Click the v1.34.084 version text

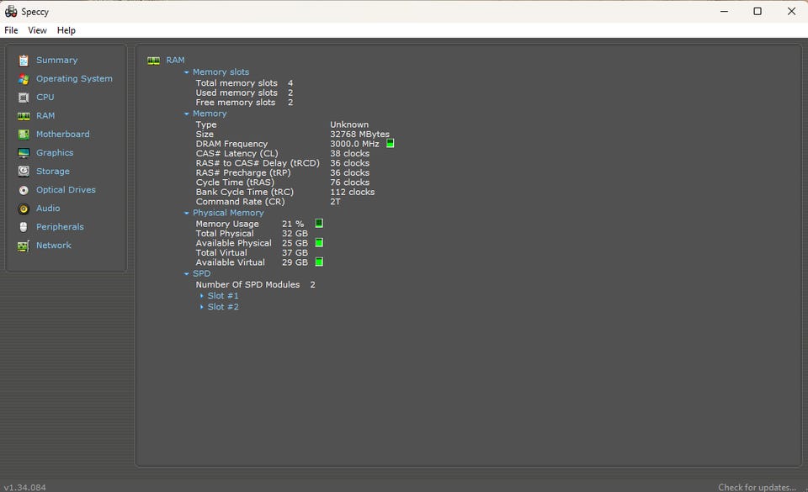pyautogui.click(x=24, y=487)
